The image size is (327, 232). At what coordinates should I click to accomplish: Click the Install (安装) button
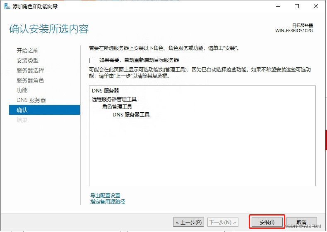point(267,222)
